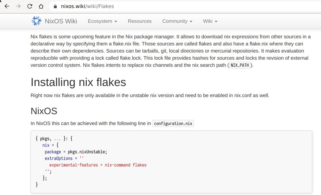Click the NixOS snowflake logo
The width and height of the screenshot is (321, 195).
pos(36,21)
